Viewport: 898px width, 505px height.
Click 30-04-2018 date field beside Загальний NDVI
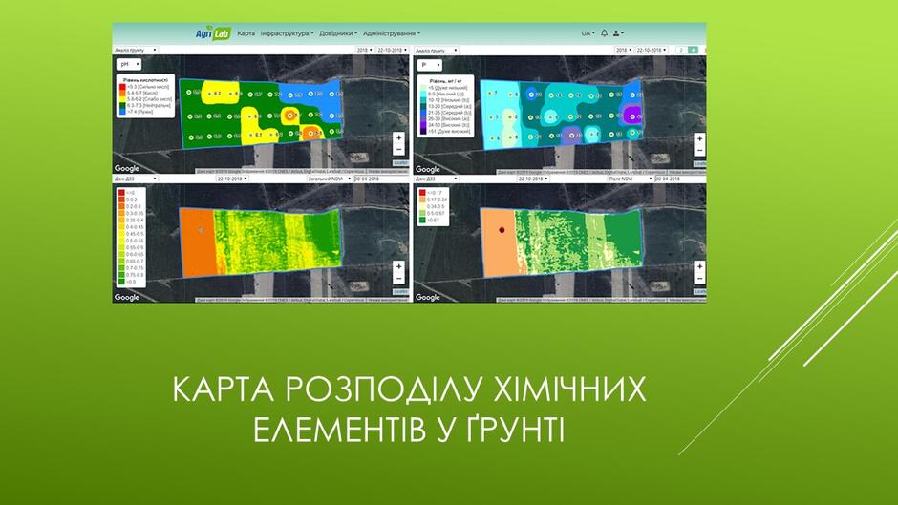pos(381,179)
